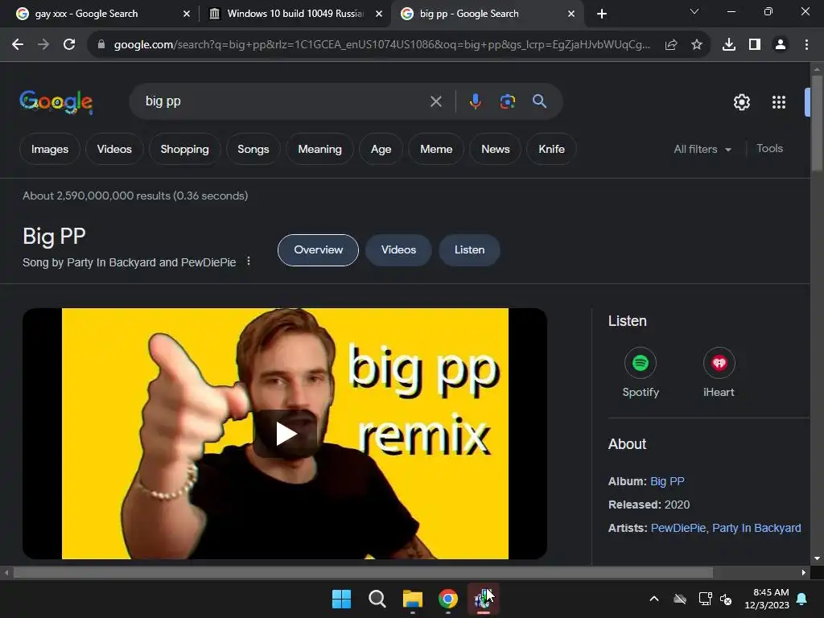This screenshot has width=824, height=618.
Task: Clear the search query
Action: [435, 101]
